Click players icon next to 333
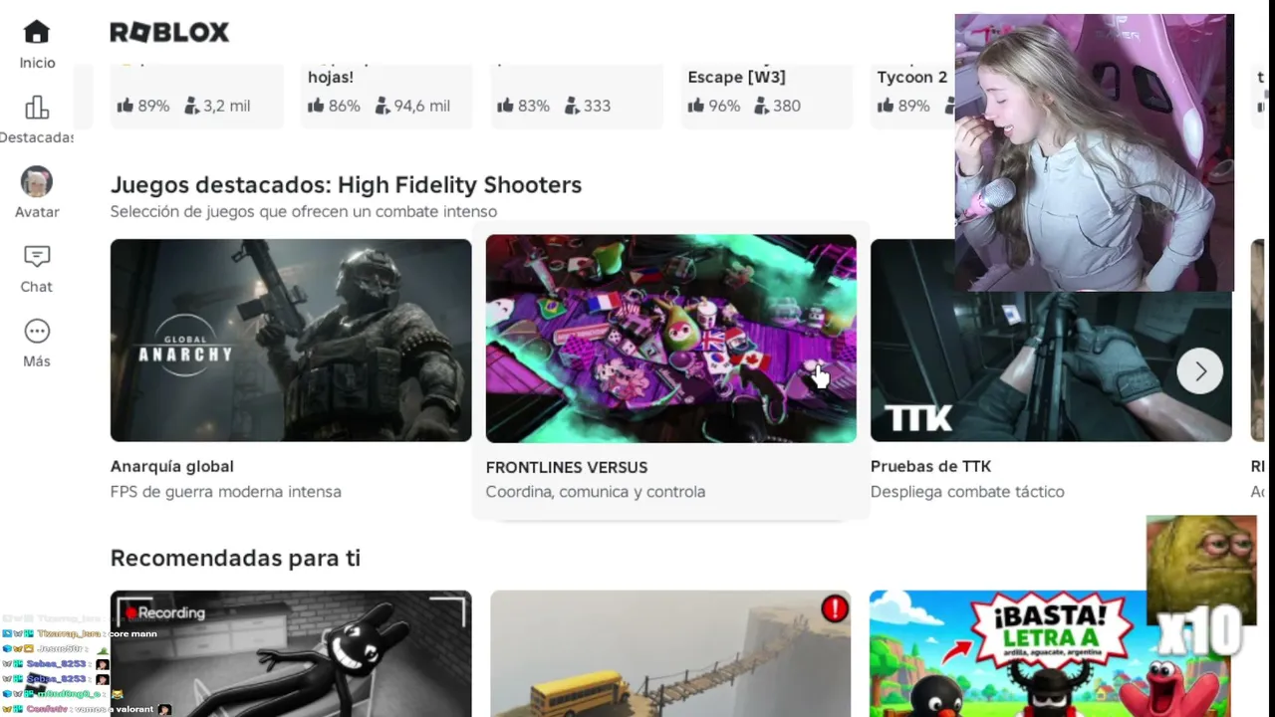1275x717 pixels. click(x=572, y=106)
